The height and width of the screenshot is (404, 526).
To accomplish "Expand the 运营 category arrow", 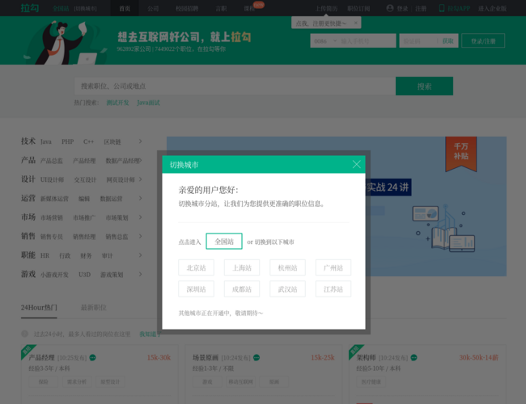I will 140,198.
